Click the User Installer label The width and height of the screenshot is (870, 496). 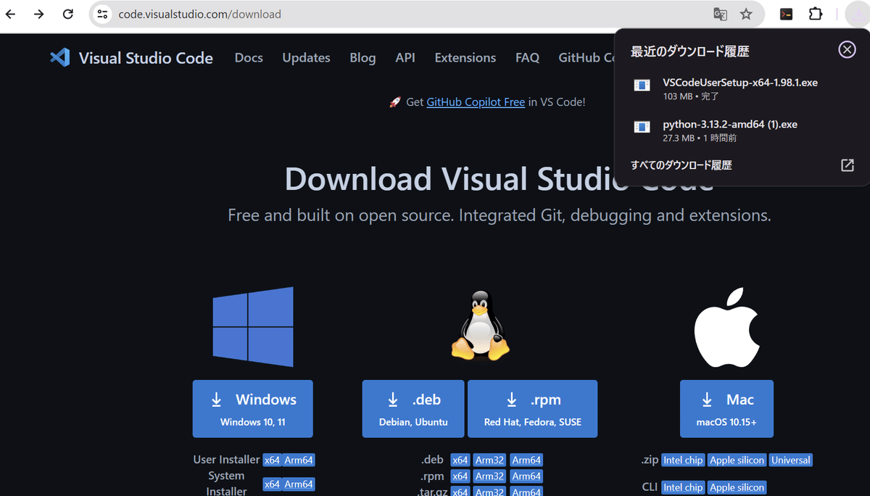226,460
